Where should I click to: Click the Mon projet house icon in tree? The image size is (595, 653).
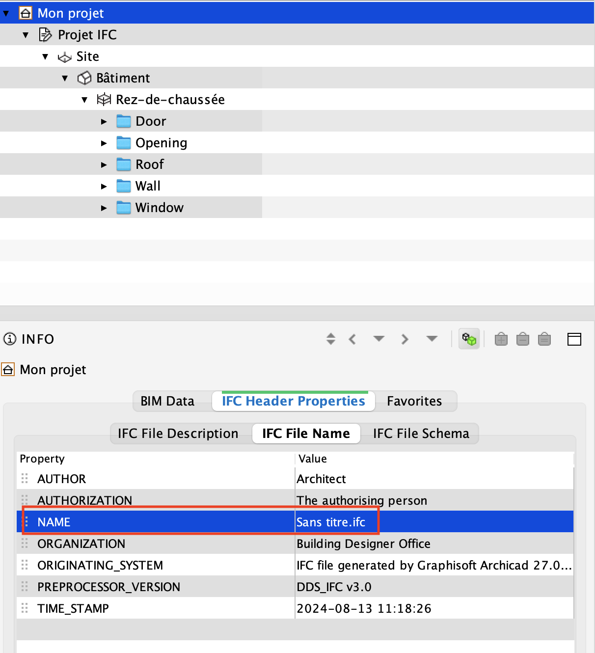tap(26, 13)
